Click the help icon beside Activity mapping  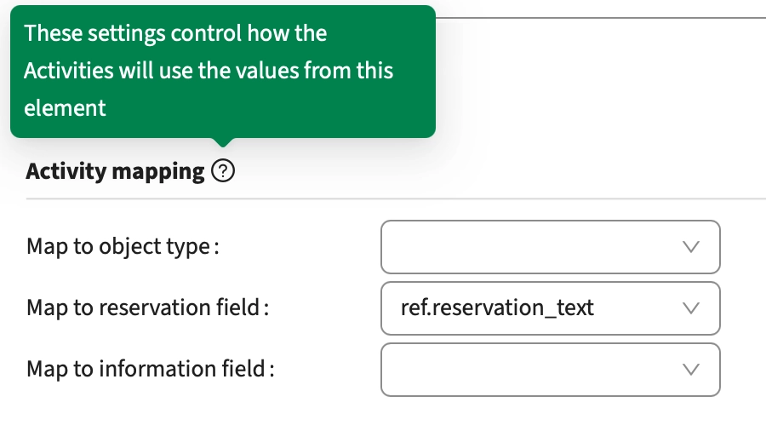pos(223,172)
